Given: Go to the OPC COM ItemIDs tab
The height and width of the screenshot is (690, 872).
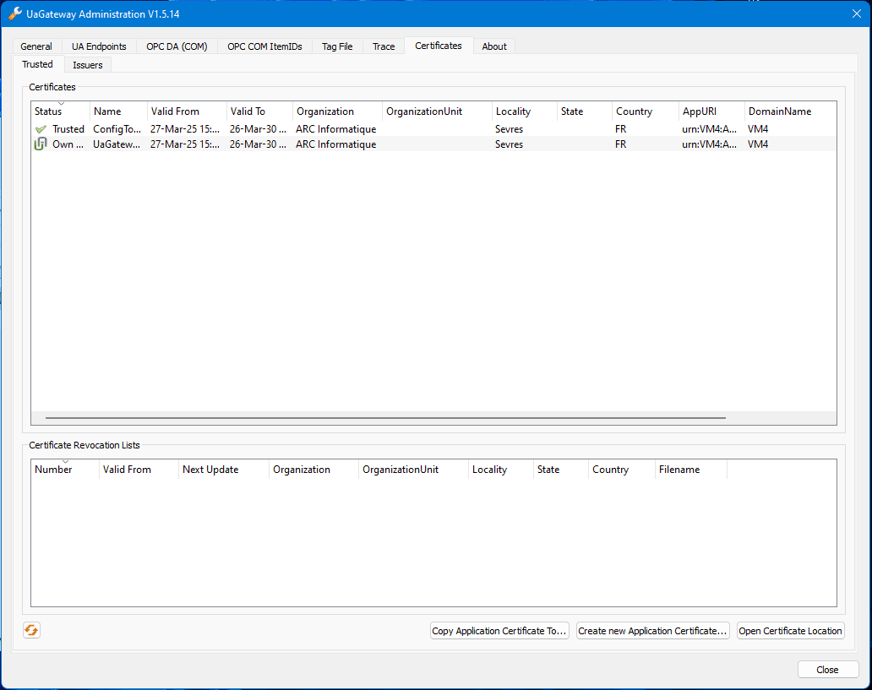Looking at the screenshot, I should pos(264,46).
